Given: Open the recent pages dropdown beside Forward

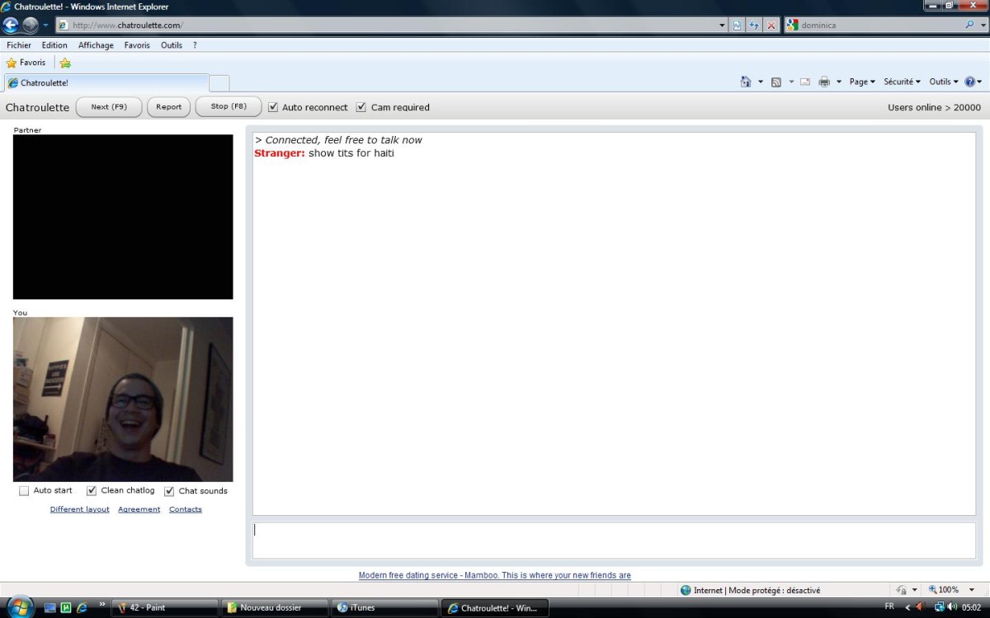Looking at the screenshot, I should click(46, 26).
